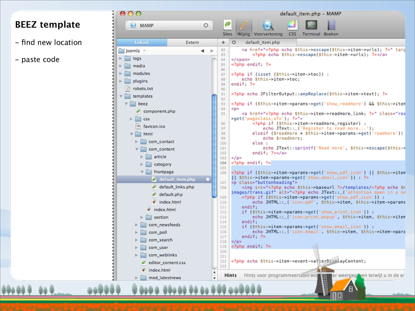
Task: Collapse the templates folder
Action: click(121, 96)
